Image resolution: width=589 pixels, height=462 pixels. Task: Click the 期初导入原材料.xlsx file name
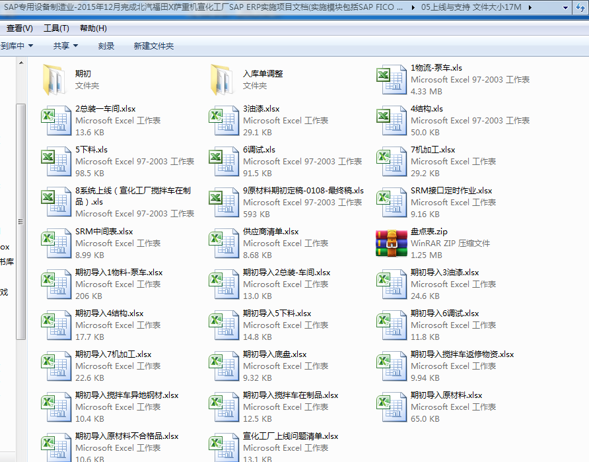click(x=446, y=395)
